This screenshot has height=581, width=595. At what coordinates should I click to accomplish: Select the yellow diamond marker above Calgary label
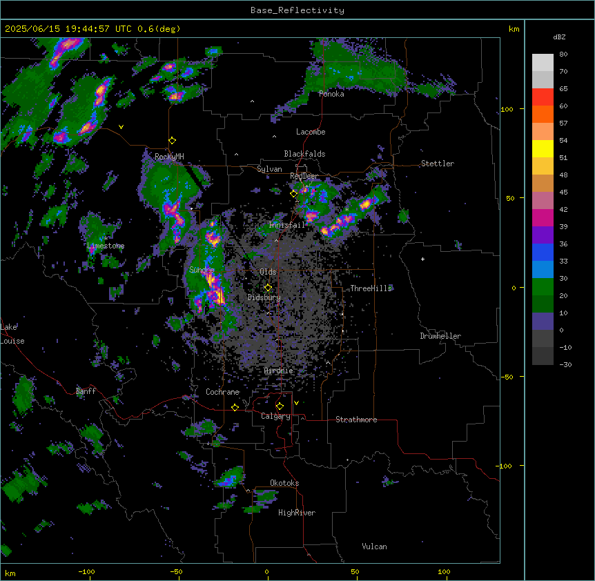click(x=280, y=406)
